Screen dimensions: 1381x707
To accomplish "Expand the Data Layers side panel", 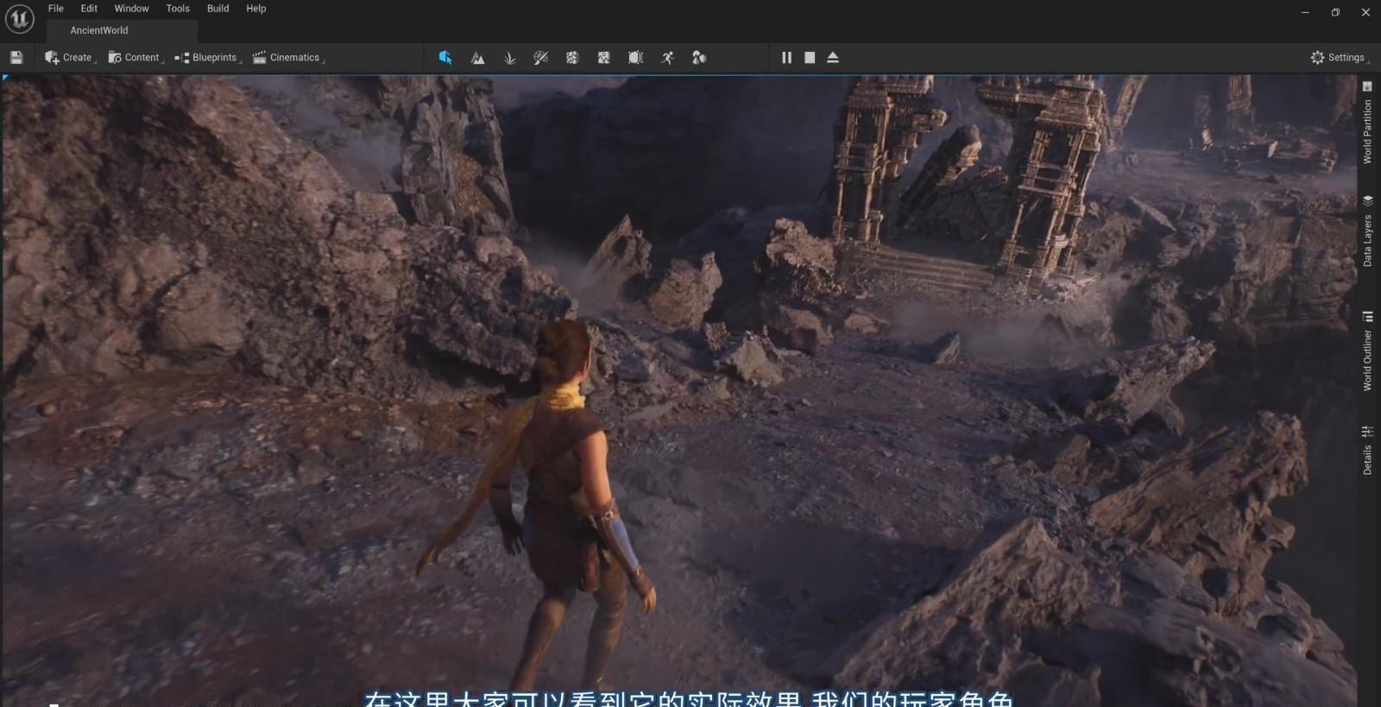I will [x=1367, y=230].
